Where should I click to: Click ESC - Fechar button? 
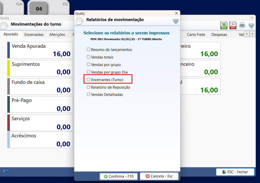point(235,172)
